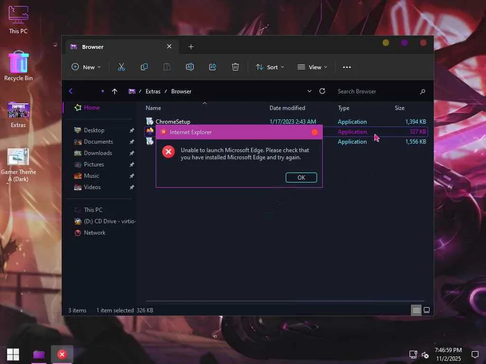Image resolution: width=486 pixels, height=364 pixels.
Task: Click the red error dialog taskbar icon
Action: tap(62, 355)
